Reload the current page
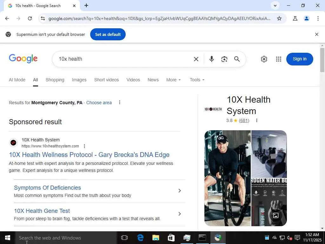 click(x=30, y=18)
